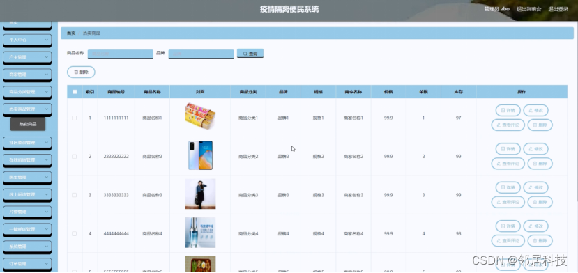Screen dimensions: 578x273
Task: Open 详情 for product 1111111111
Action: 508,110
